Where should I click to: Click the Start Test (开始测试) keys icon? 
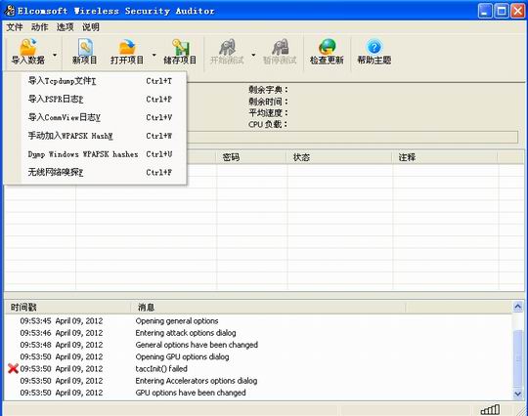227,47
